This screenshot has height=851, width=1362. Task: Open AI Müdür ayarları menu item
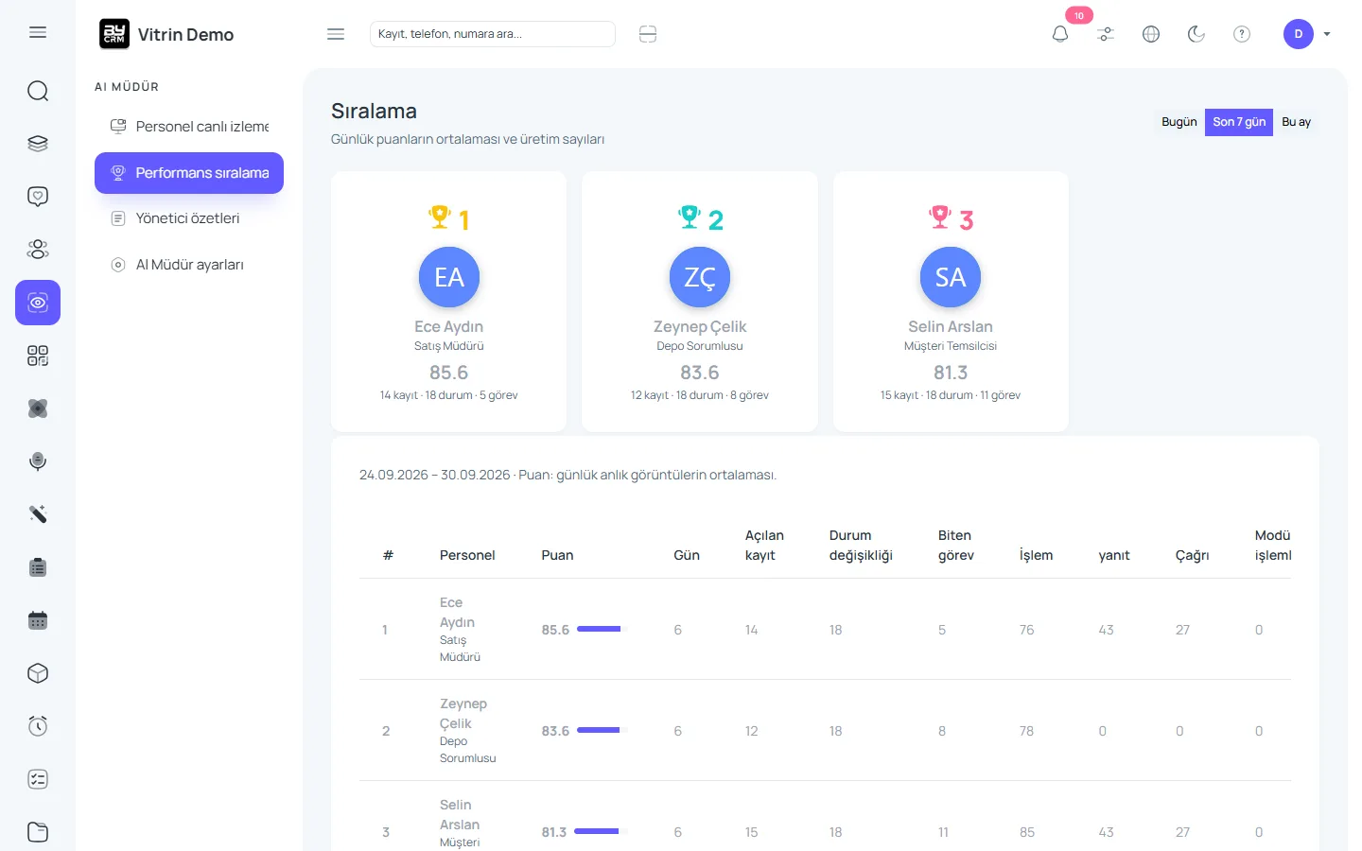[189, 265]
